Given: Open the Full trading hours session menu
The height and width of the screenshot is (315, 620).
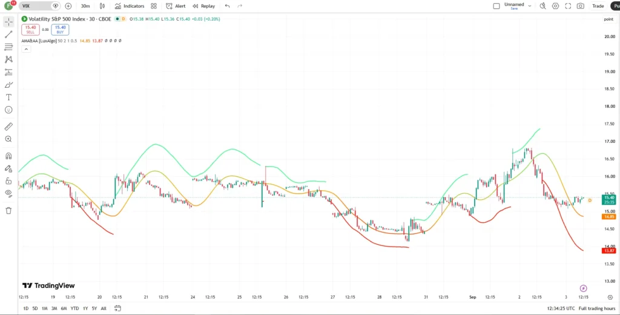Looking at the screenshot, I should tap(597, 308).
